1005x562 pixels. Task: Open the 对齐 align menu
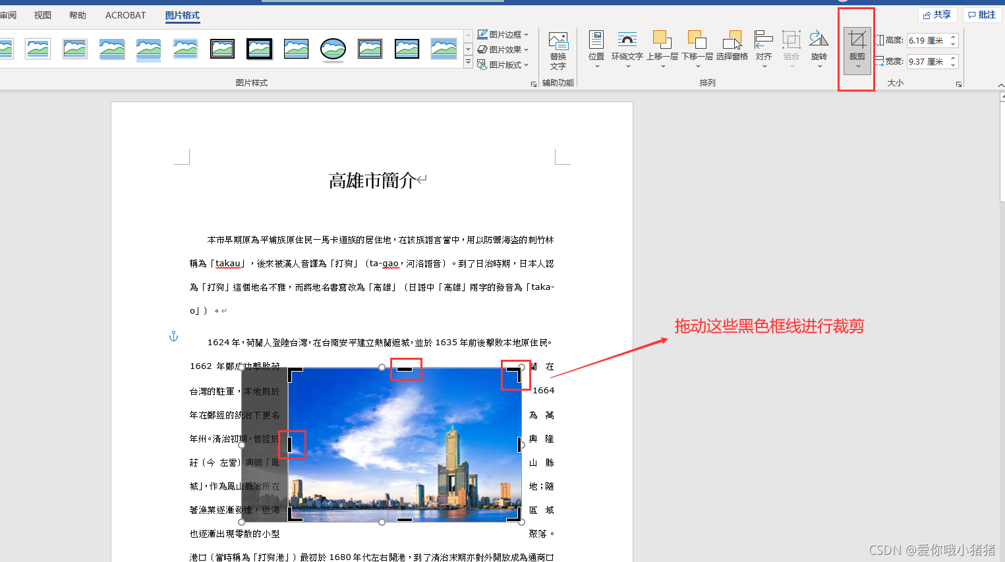[764, 49]
